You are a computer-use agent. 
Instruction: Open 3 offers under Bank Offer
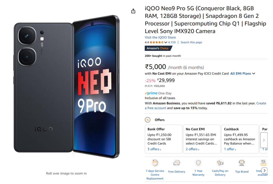154,149
